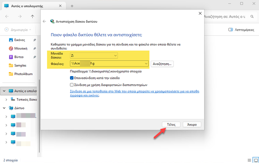The height and width of the screenshot is (163, 259).
Task: Expand the Network tree node
Action: 4,108
